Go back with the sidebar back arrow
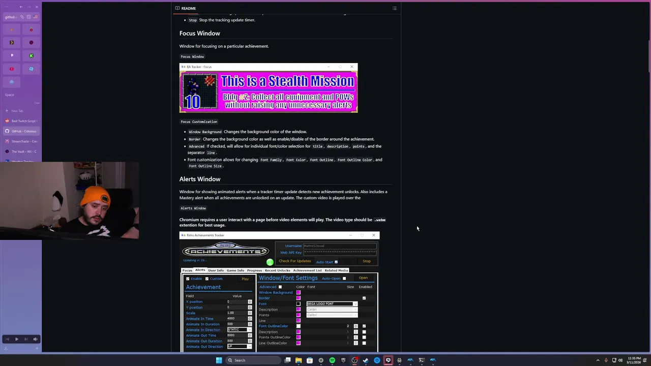Viewport: 651px width, 366px height. (x=21, y=7)
